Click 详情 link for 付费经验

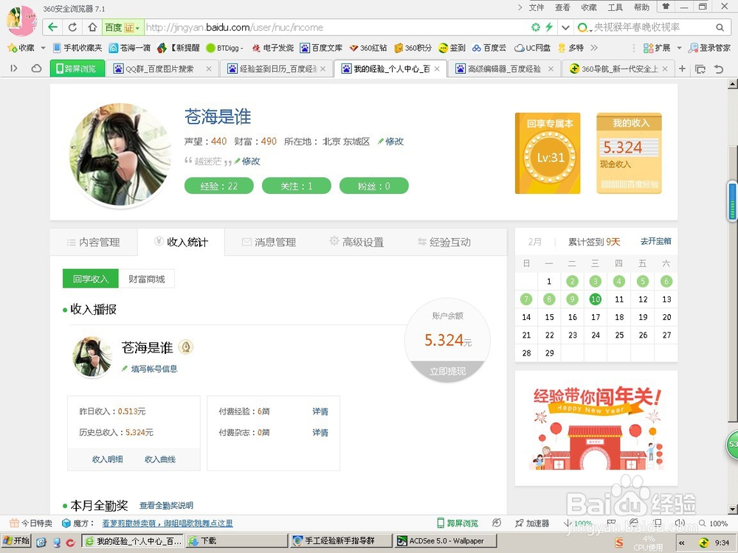point(320,411)
